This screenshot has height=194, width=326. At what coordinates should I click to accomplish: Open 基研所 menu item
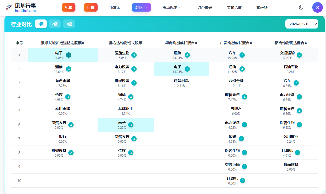[262, 8]
